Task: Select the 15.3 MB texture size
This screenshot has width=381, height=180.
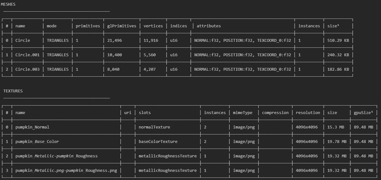Action: click(337, 127)
